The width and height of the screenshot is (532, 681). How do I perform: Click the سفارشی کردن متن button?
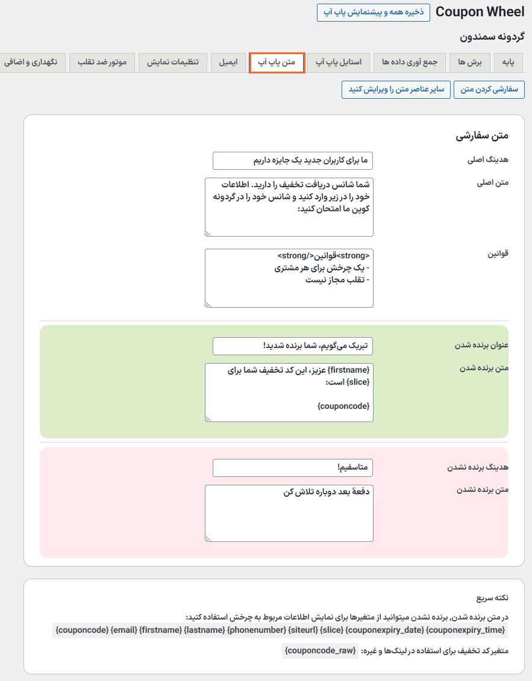click(489, 90)
